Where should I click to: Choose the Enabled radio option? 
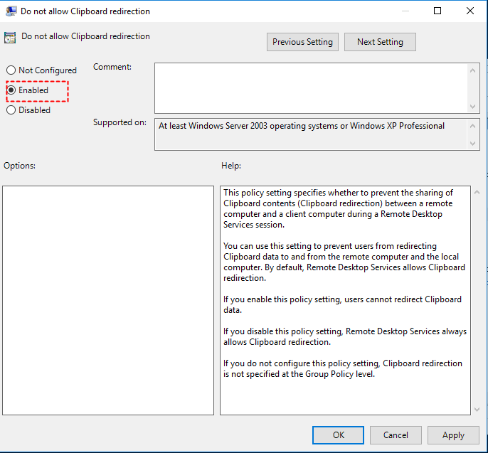click(11, 90)
